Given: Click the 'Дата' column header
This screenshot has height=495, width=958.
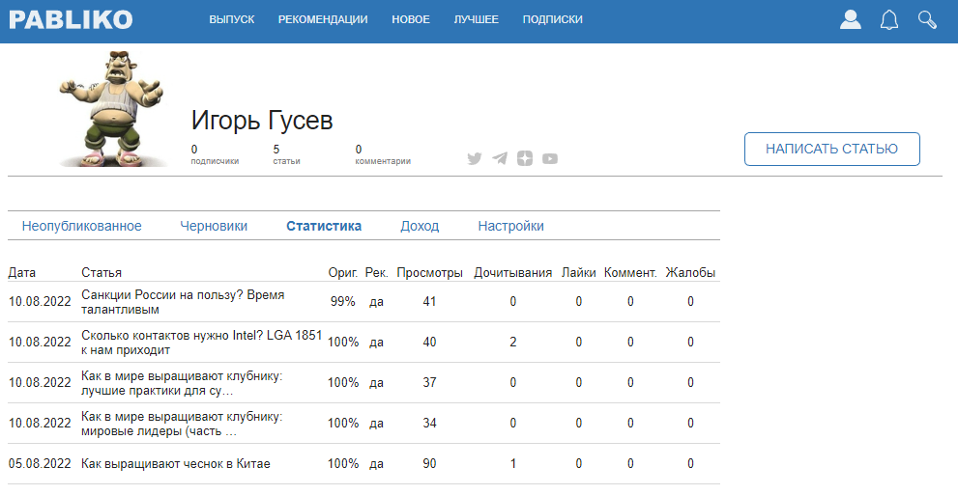Looking at the screenshot, I should click(22, 272).
